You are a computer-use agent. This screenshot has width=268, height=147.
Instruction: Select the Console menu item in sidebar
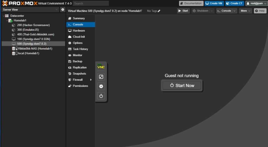click(x=81, y=24)
